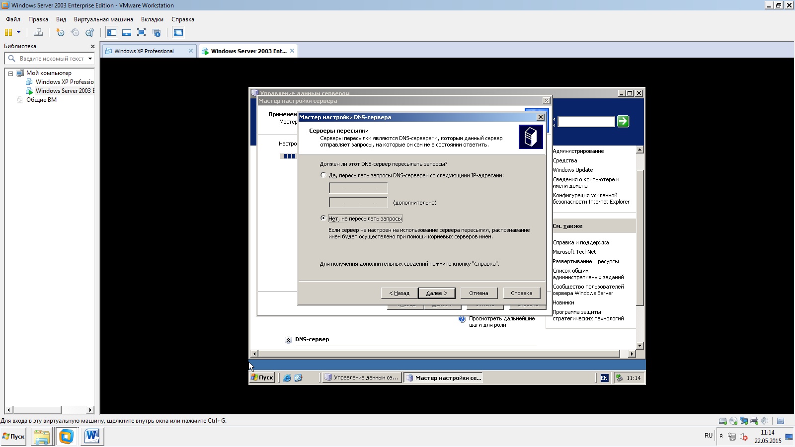Click the vertical scrollbar down arrow in server management

(640, 345)
